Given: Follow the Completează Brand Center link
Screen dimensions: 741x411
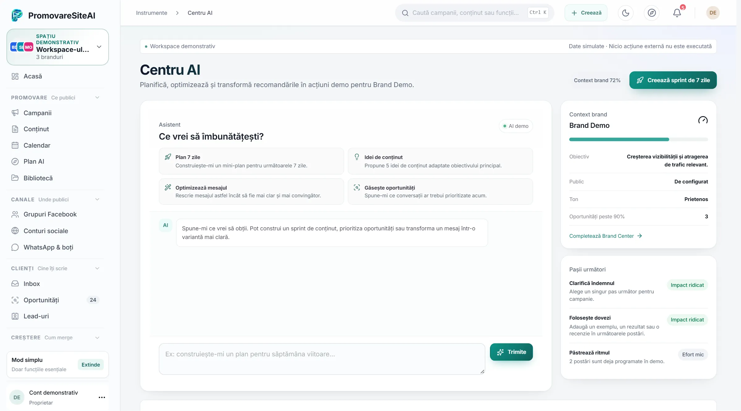Looking at the screenshot, I should (x=605, y=236).
